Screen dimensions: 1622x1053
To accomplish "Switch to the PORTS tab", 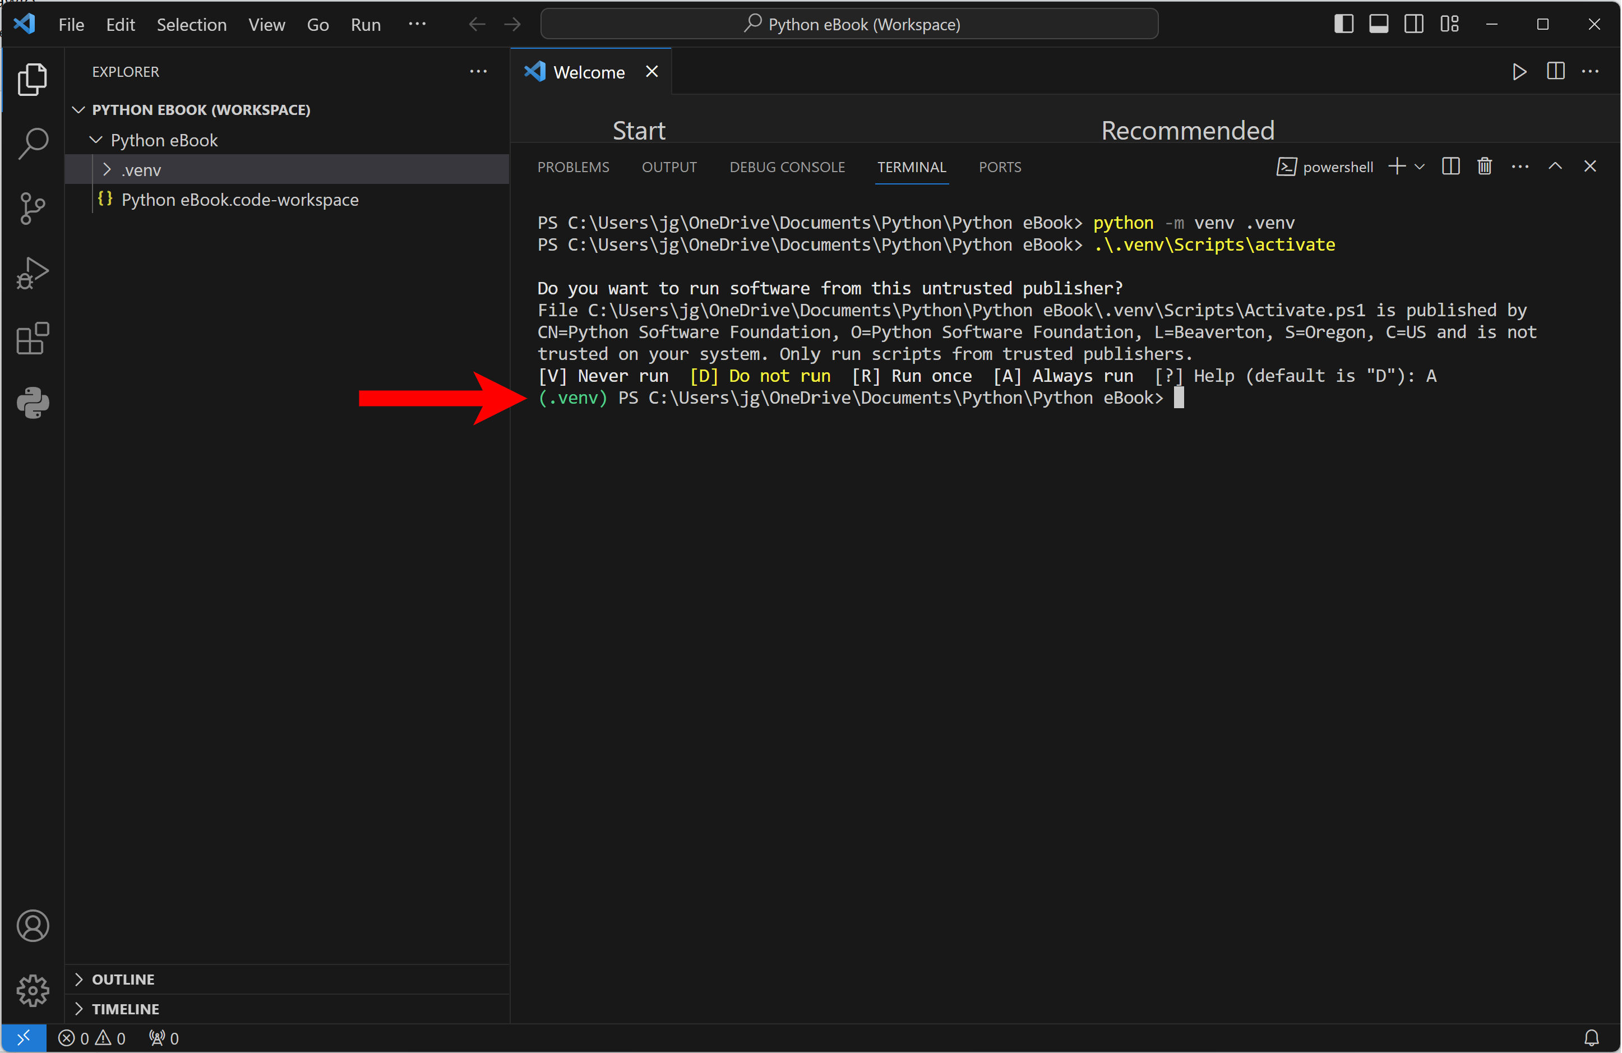I will coord(1000,167).
